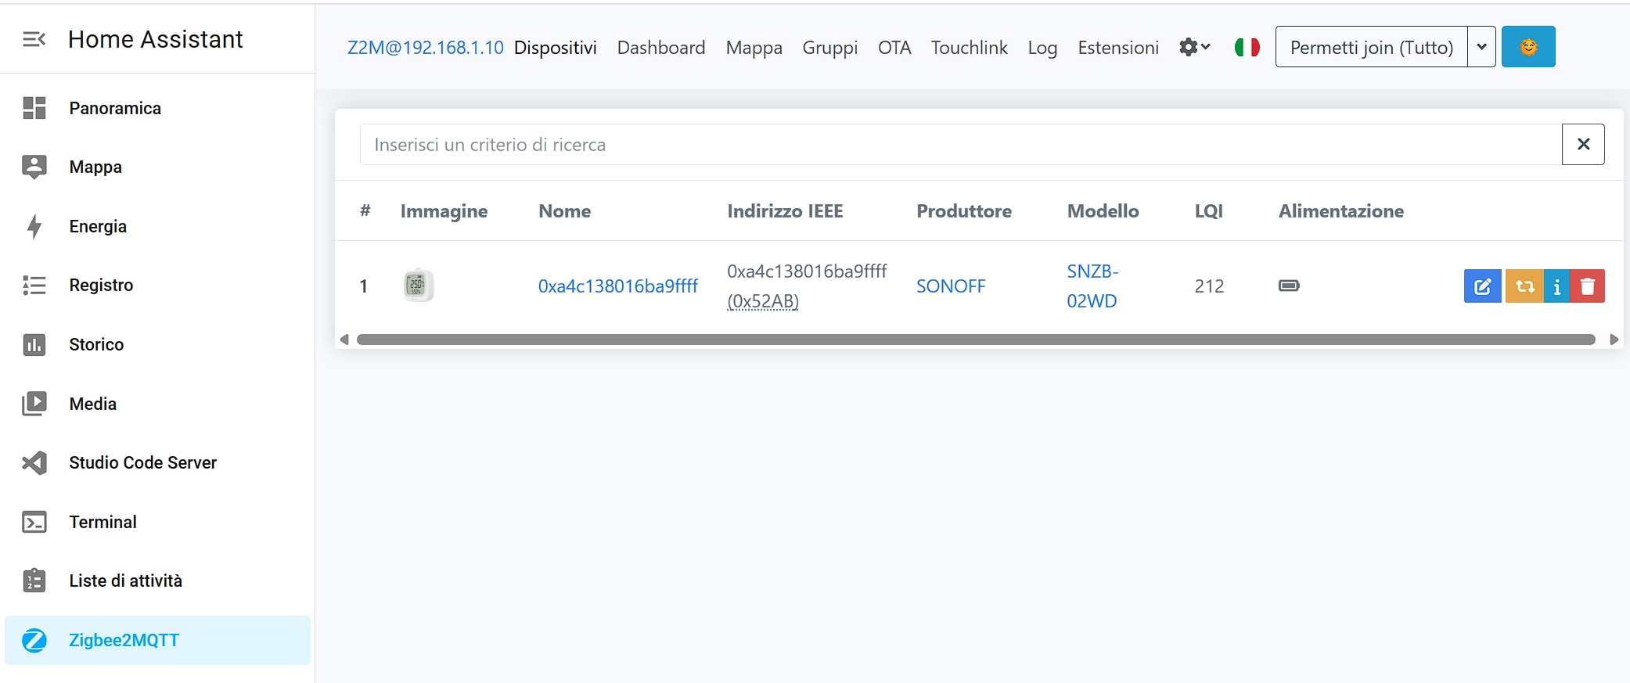This screenshot has height=683, width=1630.
Task: Click the horizontal table scrollbar
Action: [x=976, y=340]
